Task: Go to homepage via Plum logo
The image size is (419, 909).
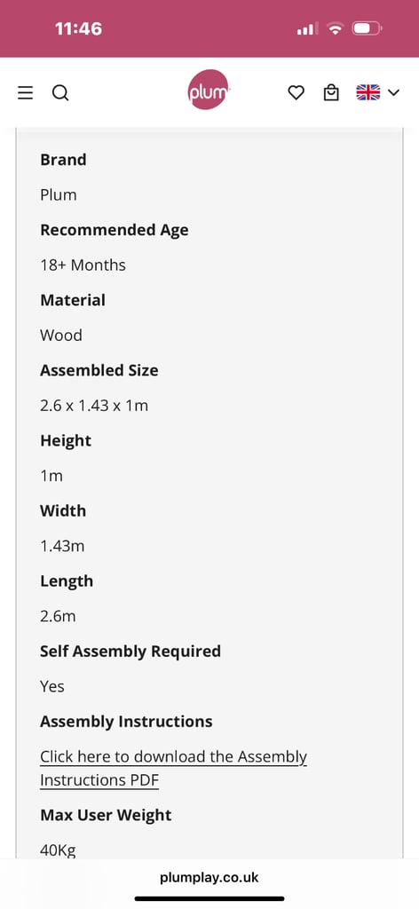Action: coord(208,90)
